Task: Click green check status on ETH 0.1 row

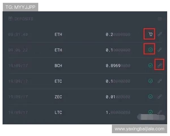Action: coord(150,50)
